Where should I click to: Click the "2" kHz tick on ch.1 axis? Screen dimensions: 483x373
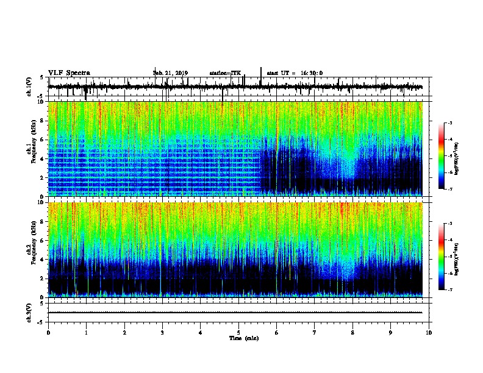pyautogui.click(x=43, y=178)
